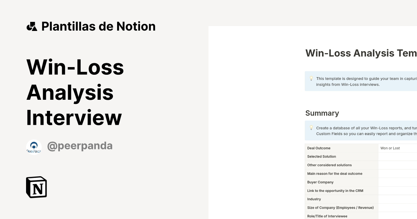This screenshot has width=417, height=219.
Task: Select the Deal Outcome row label
Action: (319, 148)
